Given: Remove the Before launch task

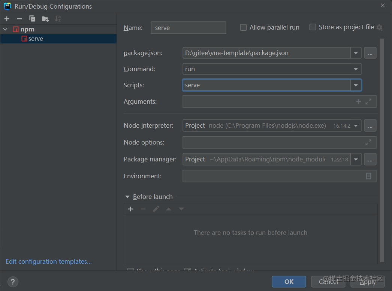Looking at the screenshot, I should coord(143,209).
